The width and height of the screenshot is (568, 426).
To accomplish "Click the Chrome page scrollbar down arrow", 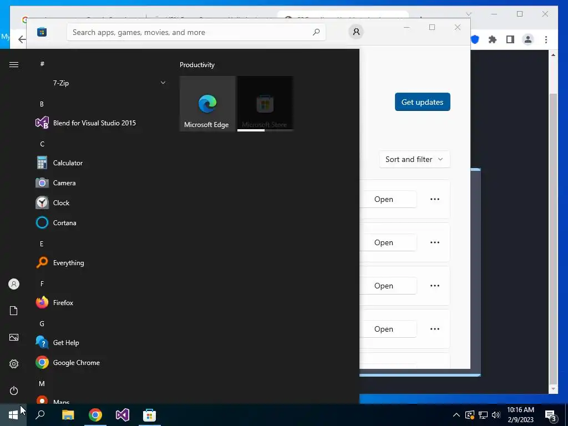I will 553,389.
